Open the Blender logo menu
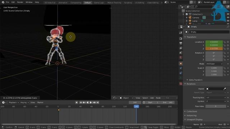The width and height of the screenshot is (230, 129). click(3, 2)
